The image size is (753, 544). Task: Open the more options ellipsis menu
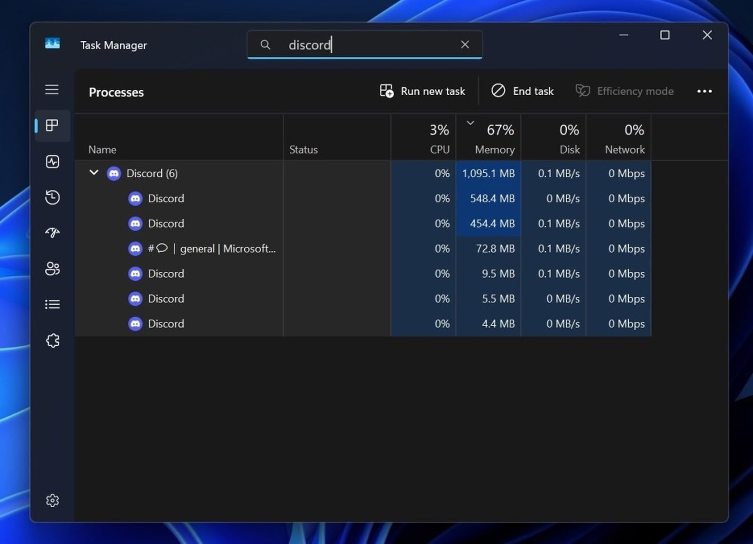coord(704,91)
